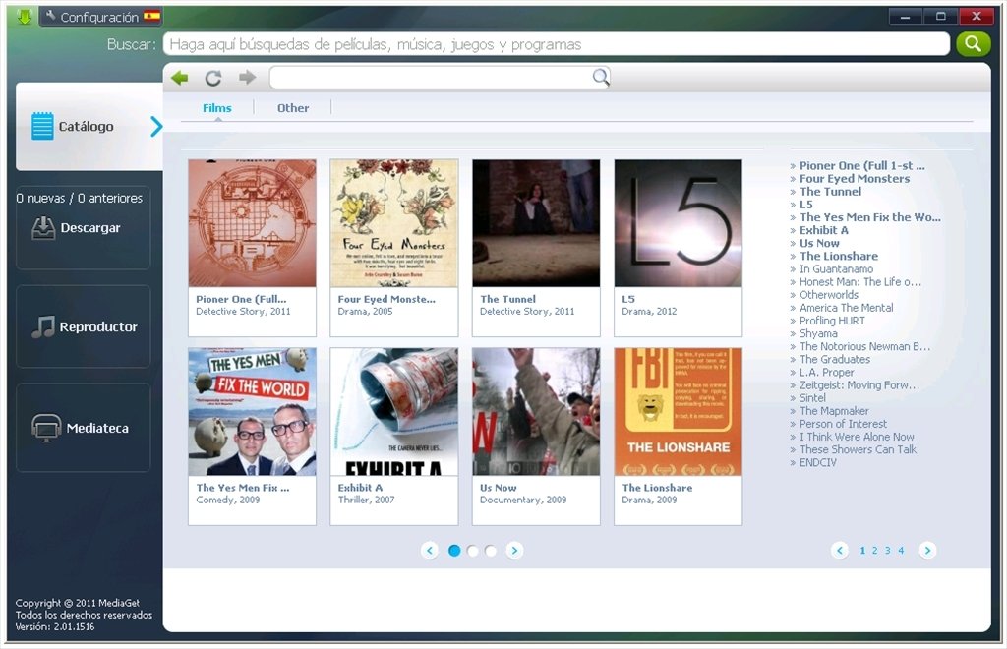This screenshot has width=1007, height=649.
Task: Click the Catálogo notebook icon
Action: point(42,126)
